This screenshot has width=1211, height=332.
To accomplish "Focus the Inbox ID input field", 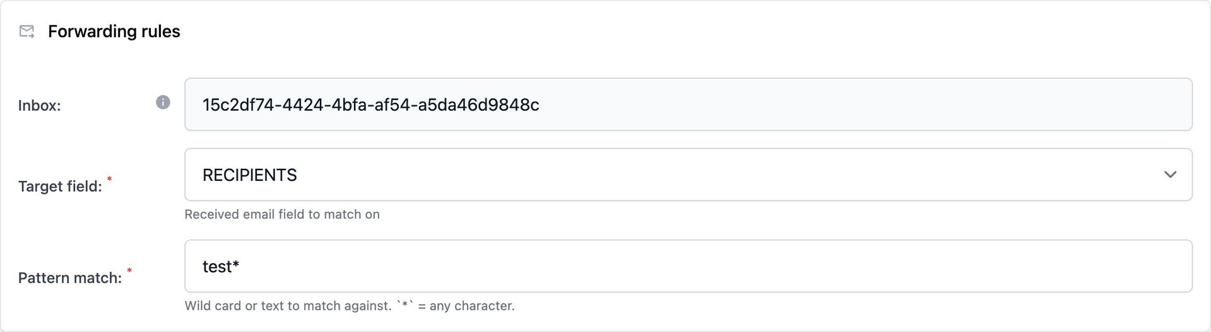I will pyautogui.click(x=688, y=105).
